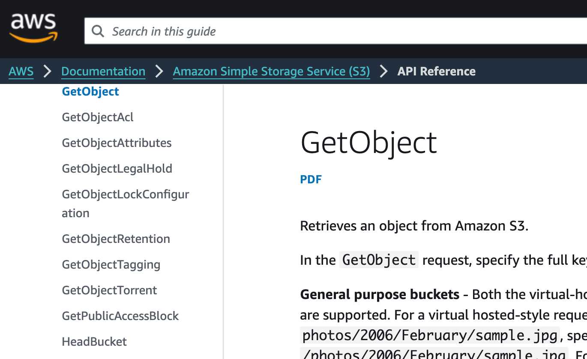Click the API Reference breadcrumb
Image resolution: width=587 pixels, height=359 pixels.
click(436, 71)
